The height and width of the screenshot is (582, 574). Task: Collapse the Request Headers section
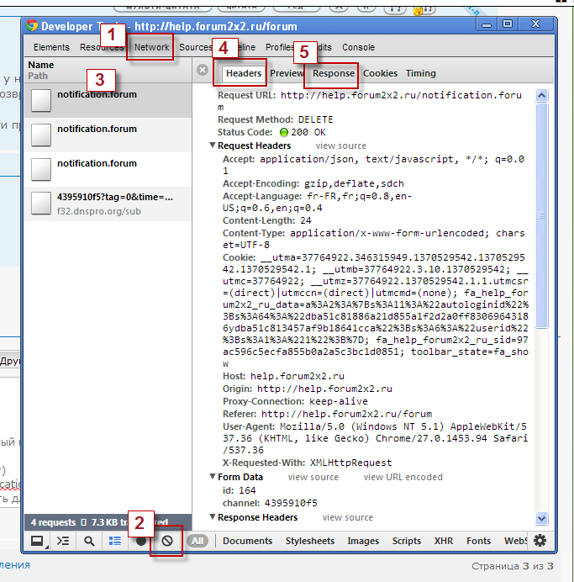[213, 145]
